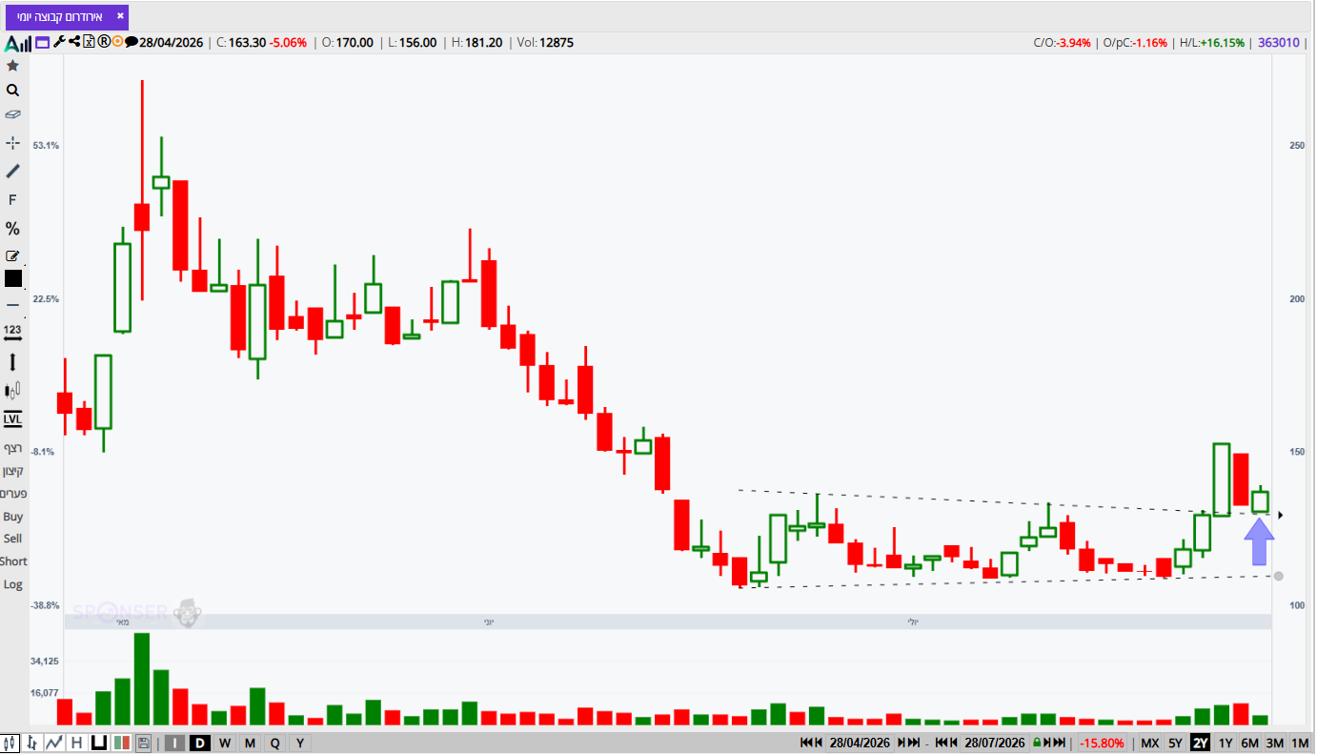
Task: Select the eraser tool in sidebar
Action: (12, 114)
